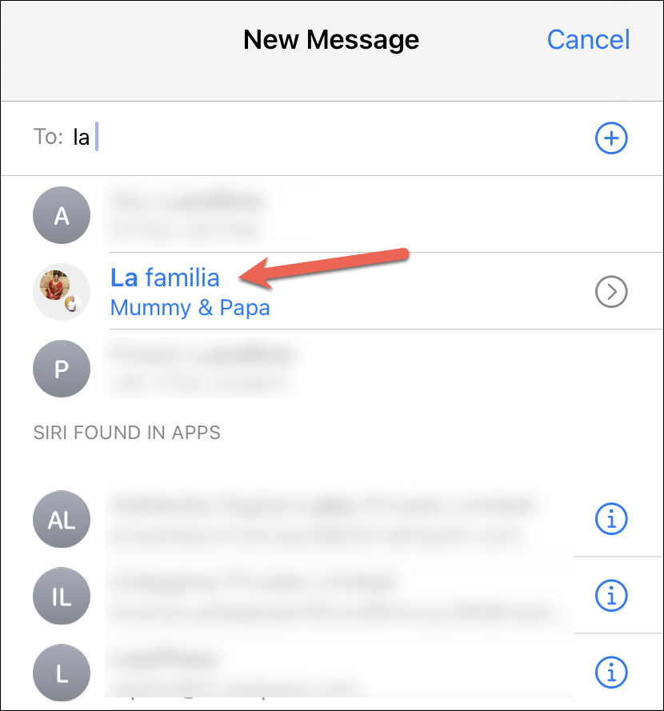Open info for the AL contact
Viewport: 664px width, 711px height.
tap(611, 519)
